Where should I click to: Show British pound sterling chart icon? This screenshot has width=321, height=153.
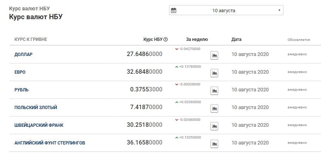(214, 144)
